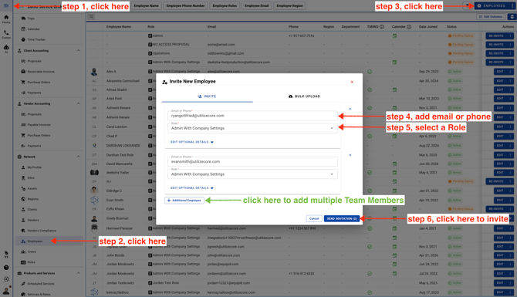
Task: Open Time Tracker in the sidebar
Action: coord(36,39)
